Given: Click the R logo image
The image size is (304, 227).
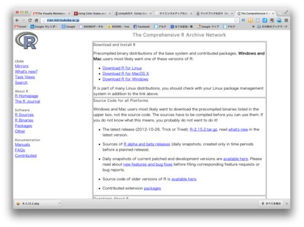Looking at the screenshot, I should coord(27,41).
